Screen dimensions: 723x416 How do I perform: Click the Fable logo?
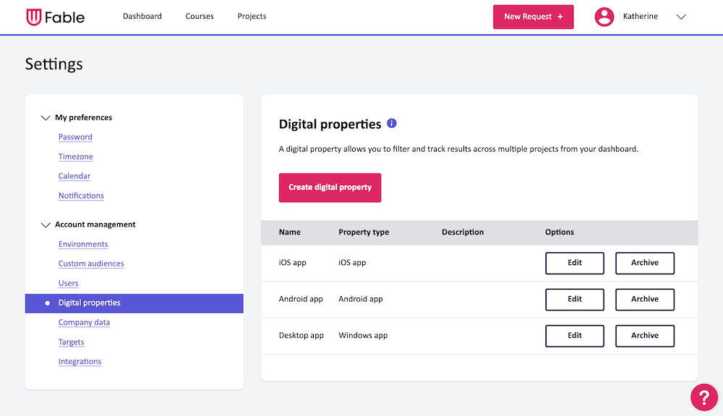pos(56,17)
